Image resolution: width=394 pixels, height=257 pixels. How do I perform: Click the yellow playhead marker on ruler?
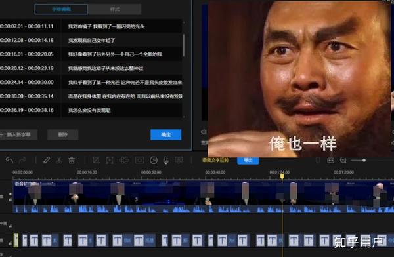click(x=282, y=177)
